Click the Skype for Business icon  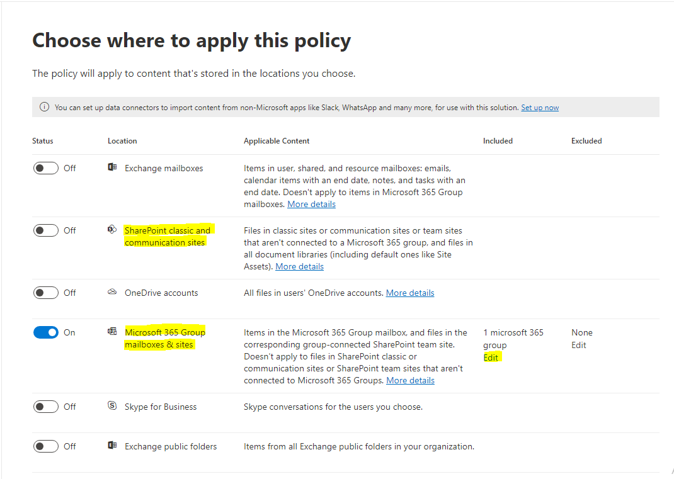pyautogui.click(x=112, y=405)
